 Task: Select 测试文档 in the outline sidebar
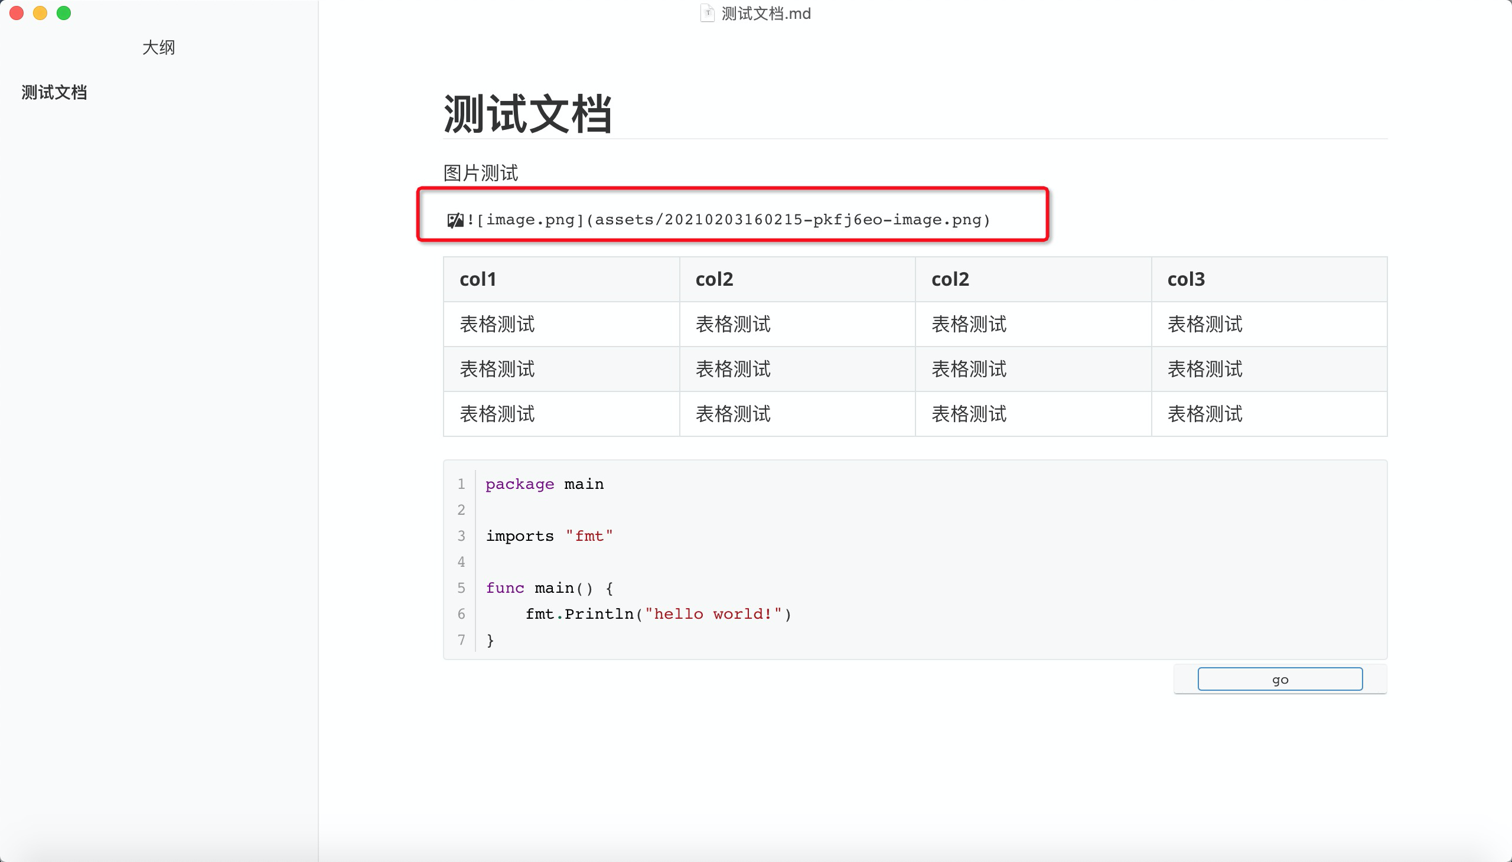[54, 92]
